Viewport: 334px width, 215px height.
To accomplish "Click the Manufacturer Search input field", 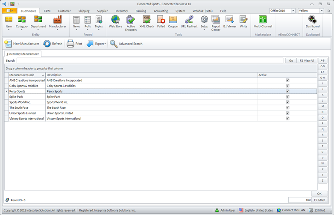I will pos(149,61).
